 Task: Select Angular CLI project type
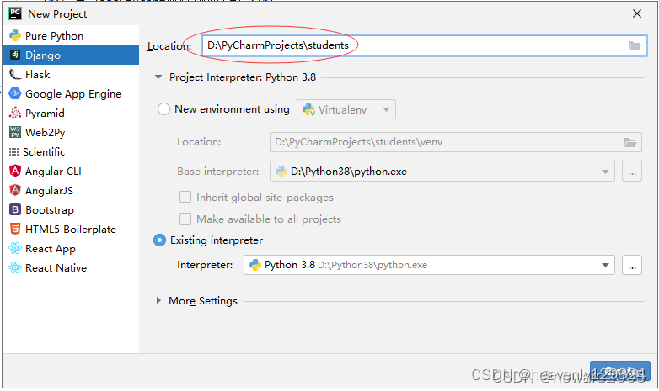click(x=71, y=171)
